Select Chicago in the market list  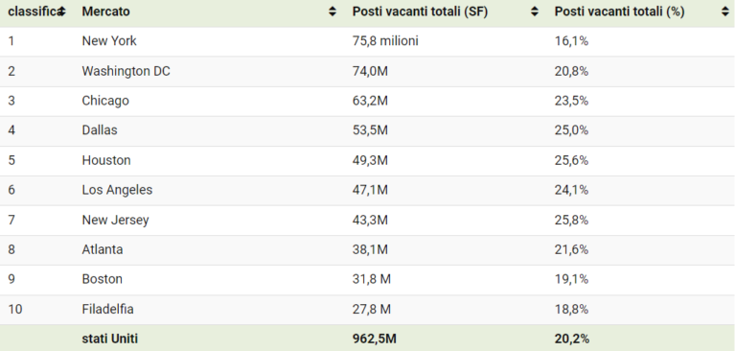(105, 101)
